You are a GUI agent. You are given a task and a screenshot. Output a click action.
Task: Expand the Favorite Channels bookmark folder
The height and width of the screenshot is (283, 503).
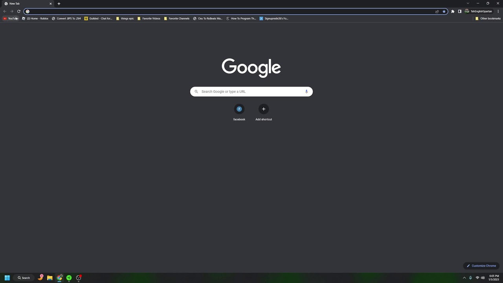tap(176, 18)
